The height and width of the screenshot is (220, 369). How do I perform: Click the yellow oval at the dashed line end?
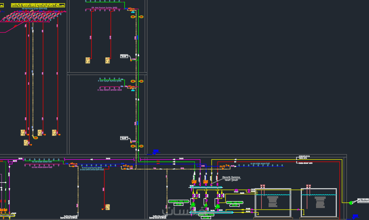[35, 138]
